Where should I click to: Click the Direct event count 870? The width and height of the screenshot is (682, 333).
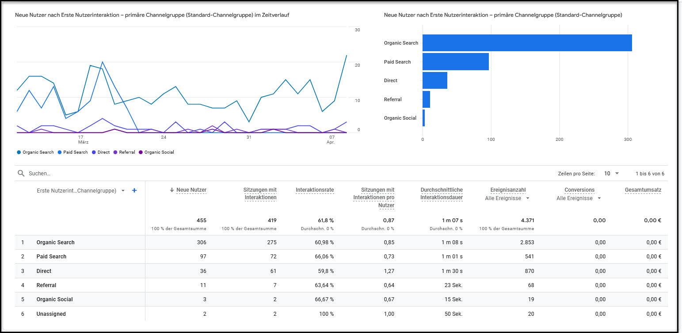[x=529, y=271]
